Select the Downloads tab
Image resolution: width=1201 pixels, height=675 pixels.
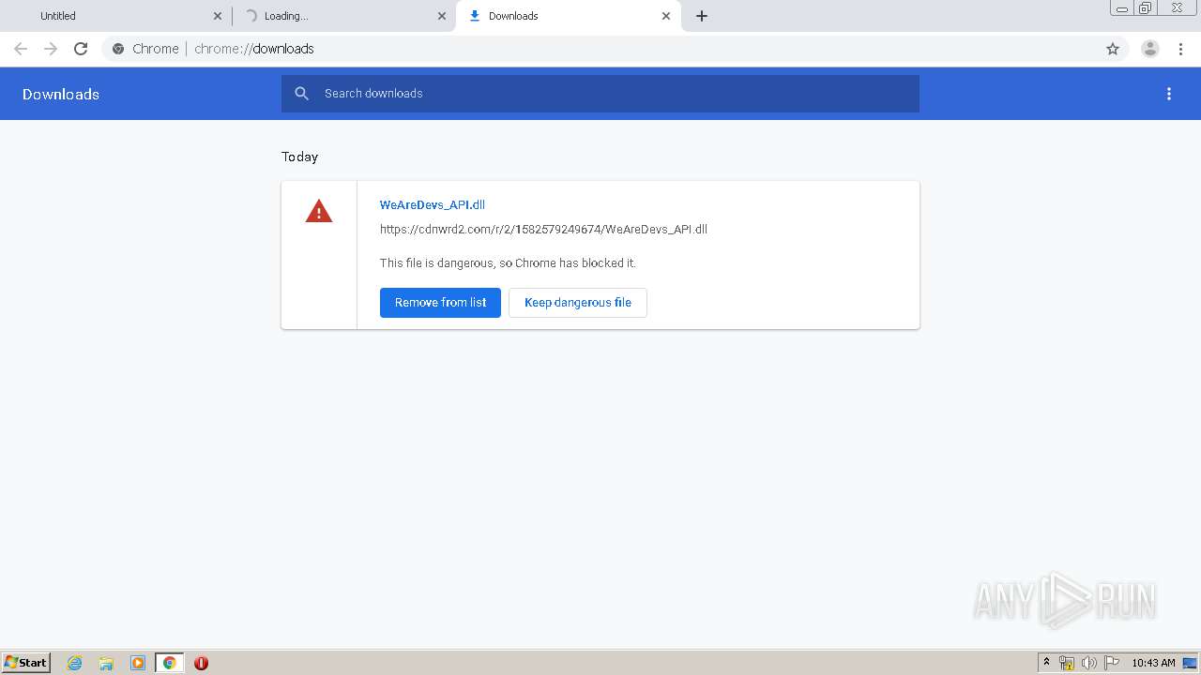(x=569, y=16)
